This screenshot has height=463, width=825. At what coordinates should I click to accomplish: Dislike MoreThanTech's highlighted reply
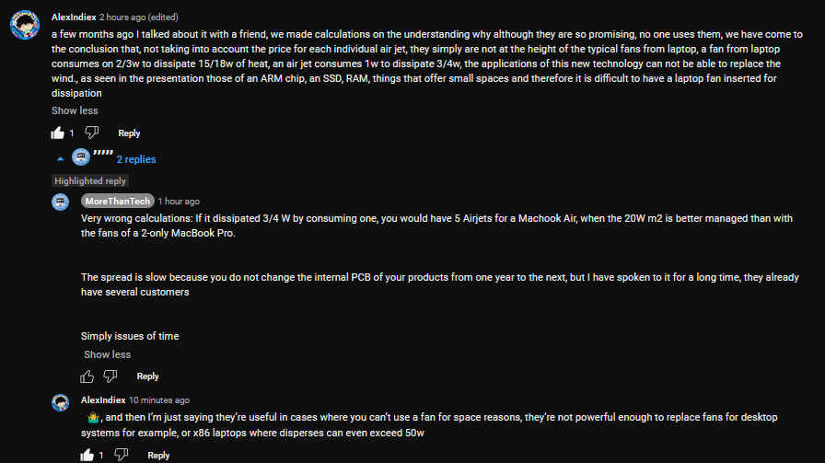[x=110, y=376]
